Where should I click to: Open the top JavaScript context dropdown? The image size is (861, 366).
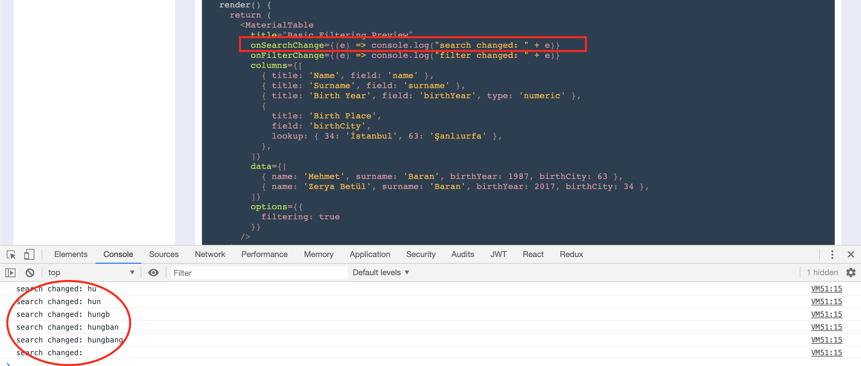[x=91, y=272]
